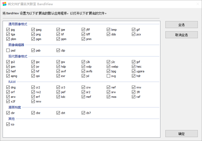Viewport: 202px width, 141px height.
Task: Uncheck the cr2 checkbox
Action: pos(33,87)
